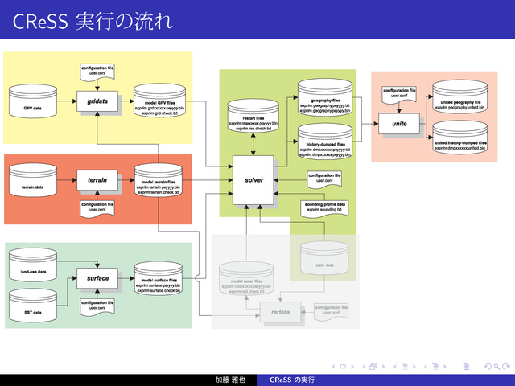Viewport: 515px width, 386px height.
Task: Click the subsection navigation icon
Action: coord(405,367)
